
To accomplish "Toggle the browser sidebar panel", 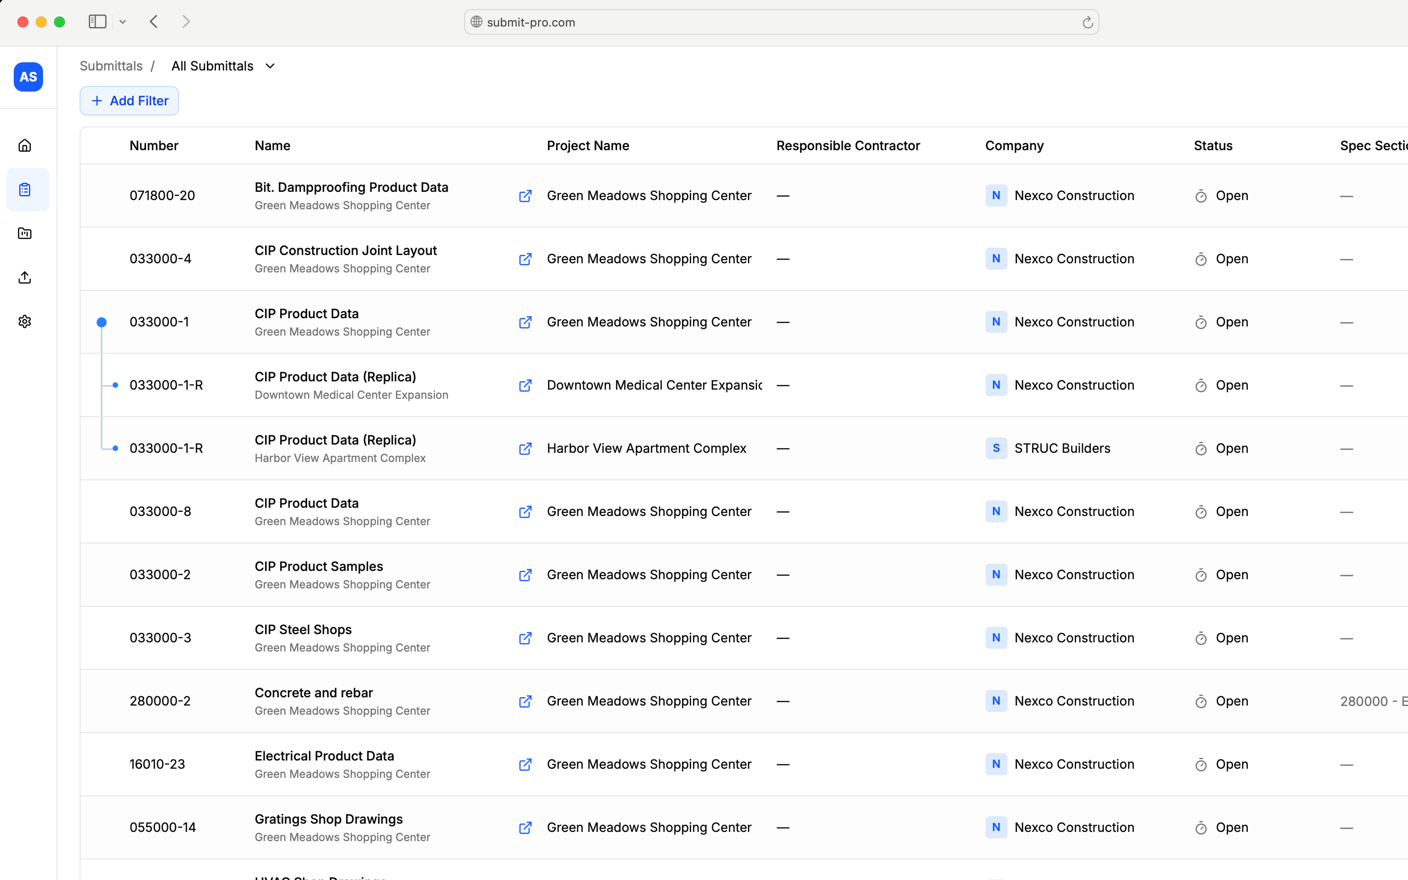I will pos(97,22).
